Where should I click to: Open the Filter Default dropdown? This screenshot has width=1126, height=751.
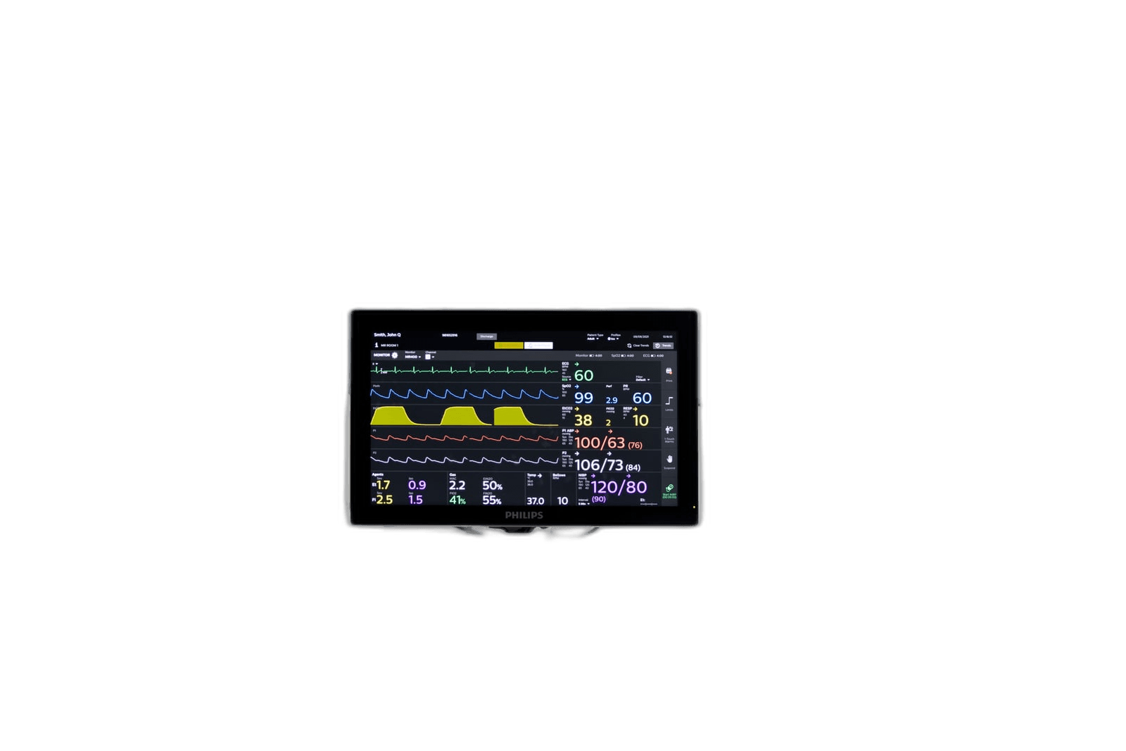click(x=643, y=380)
